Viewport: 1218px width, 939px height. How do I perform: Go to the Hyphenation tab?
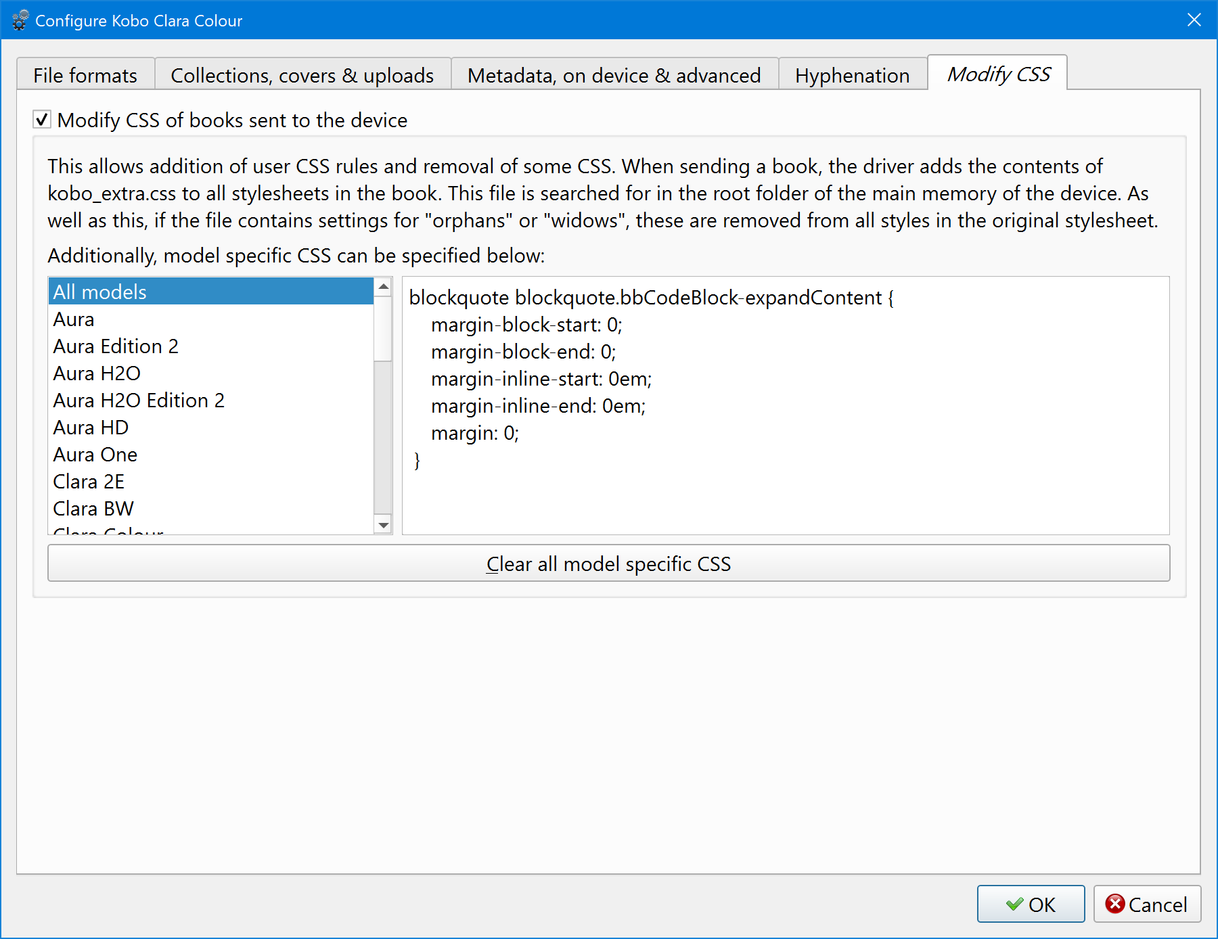click(853, 74)
